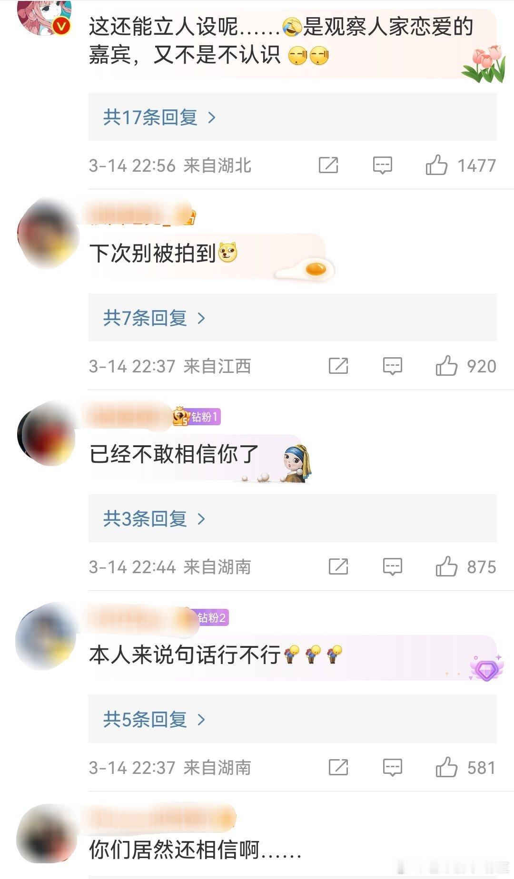Open comment text 已经不敢相信你了
This screenshot has width=514, height=879.
point(174,454)
